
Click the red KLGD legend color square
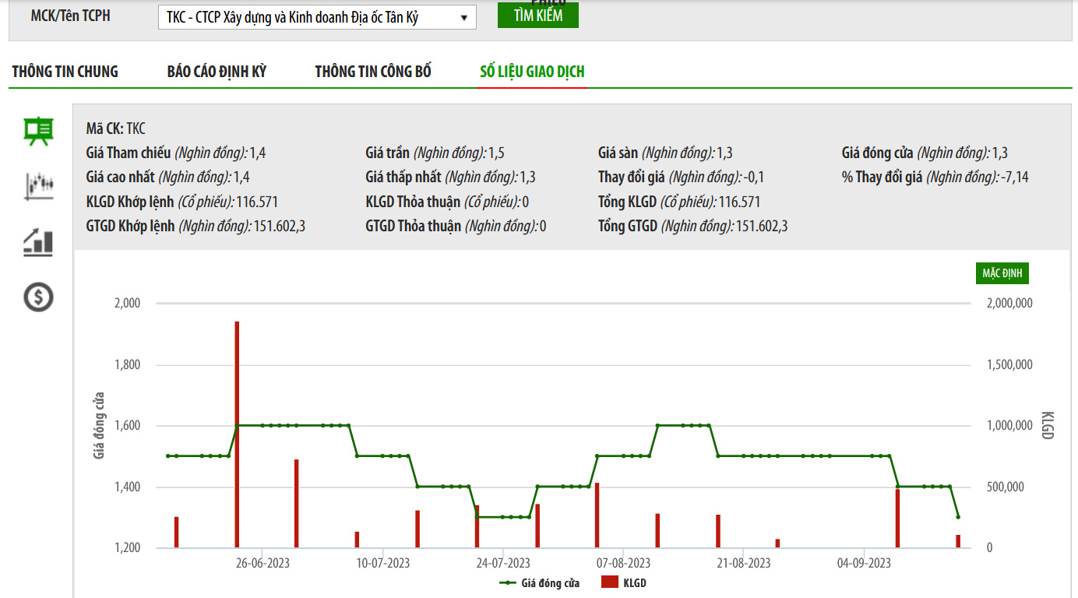point(609,583)
